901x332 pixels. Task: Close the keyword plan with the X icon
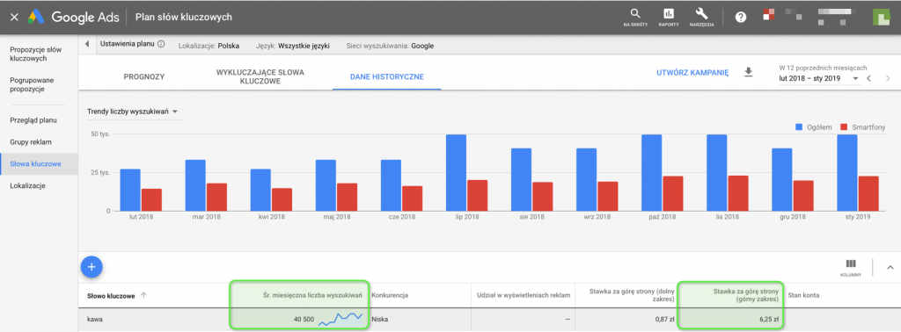[x=14, y=18]
